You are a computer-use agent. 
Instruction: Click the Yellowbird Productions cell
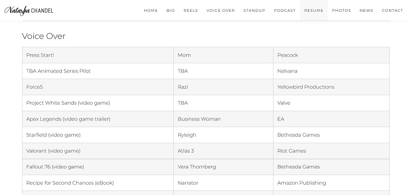tap(331, 87)
